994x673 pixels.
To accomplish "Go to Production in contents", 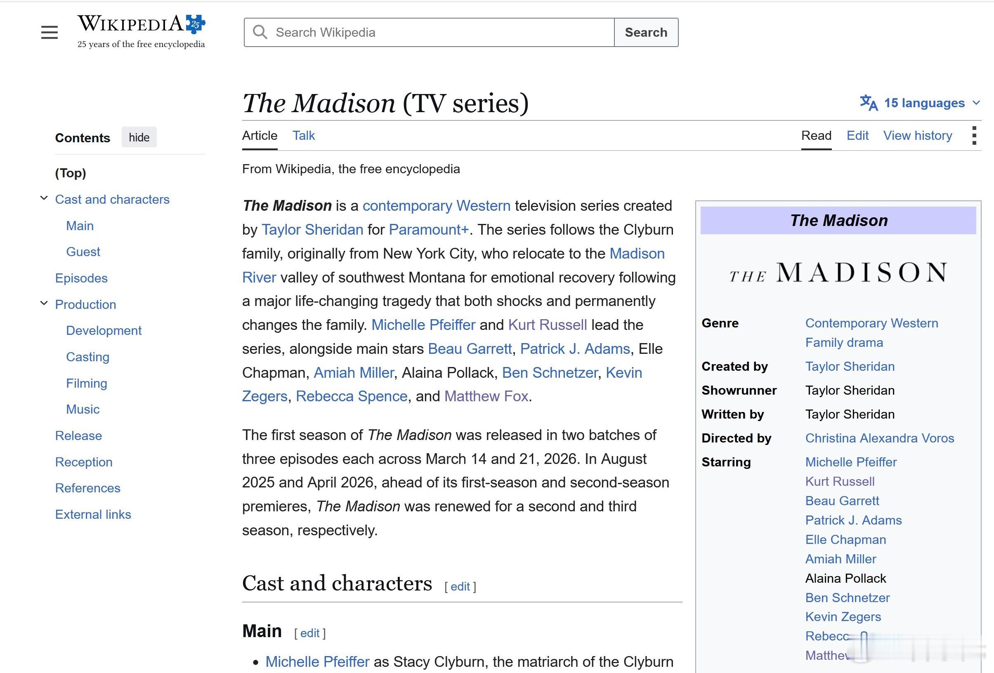I will click(x=85, y=304).
